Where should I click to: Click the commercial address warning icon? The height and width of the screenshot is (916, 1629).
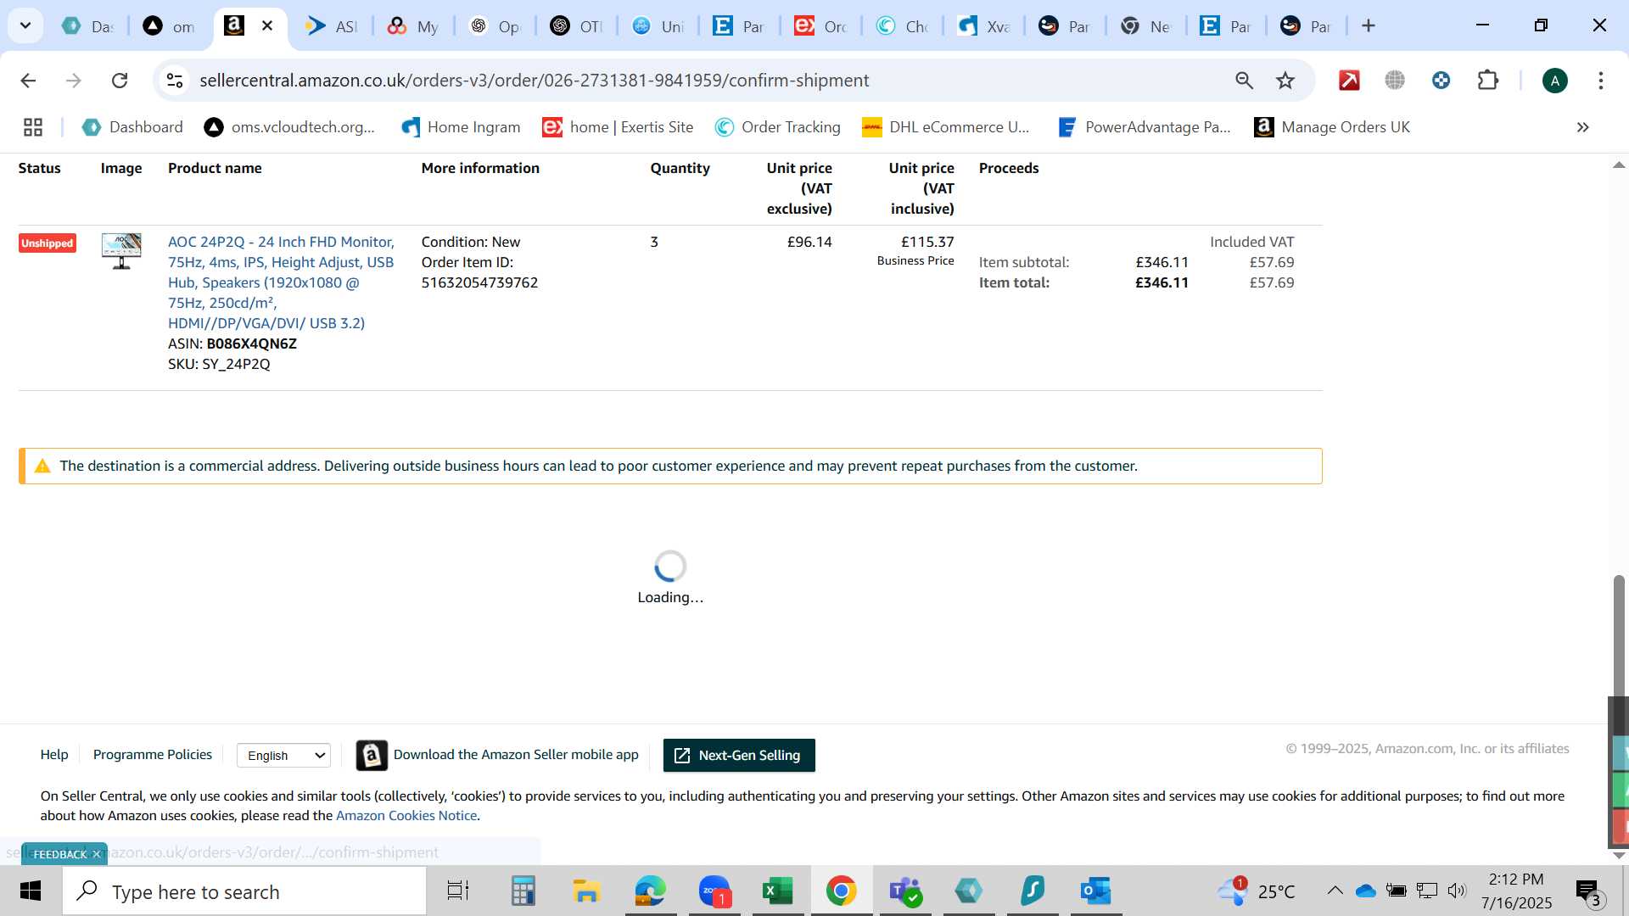[x=42, y=466]
